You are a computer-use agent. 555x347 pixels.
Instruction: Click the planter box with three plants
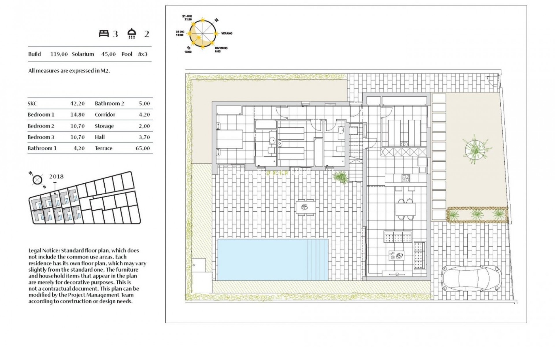[x=478, y=215]
